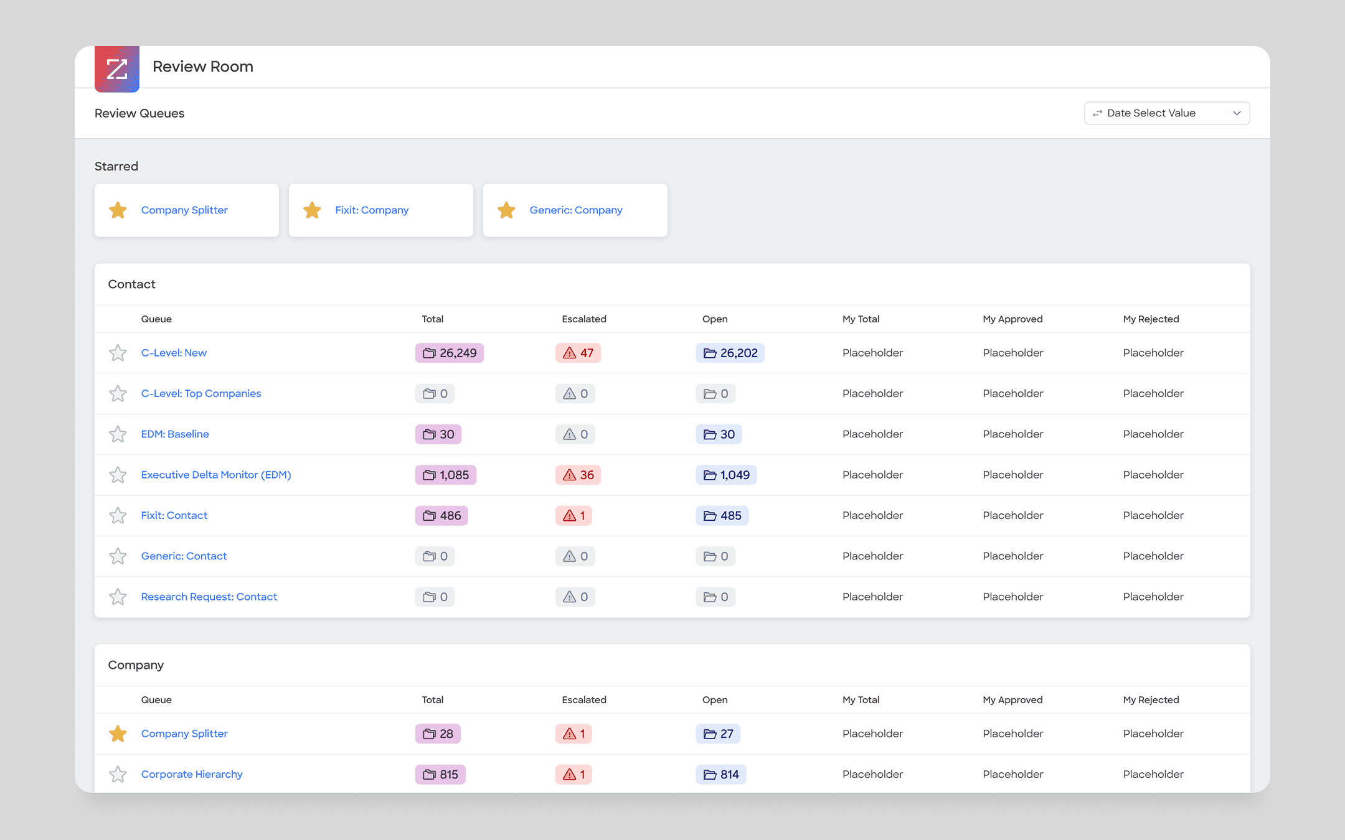Viewport: 1345px width, 840px height.
Task: Click the 0 escalated badge for EDM: Baseline
Action: point(575,434)
